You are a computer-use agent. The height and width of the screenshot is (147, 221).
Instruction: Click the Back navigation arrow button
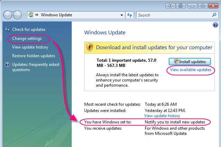tap(8, 15)
